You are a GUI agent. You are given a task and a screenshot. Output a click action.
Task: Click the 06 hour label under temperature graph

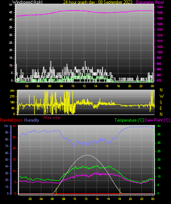pyautogui.click(x=52, y=199)
